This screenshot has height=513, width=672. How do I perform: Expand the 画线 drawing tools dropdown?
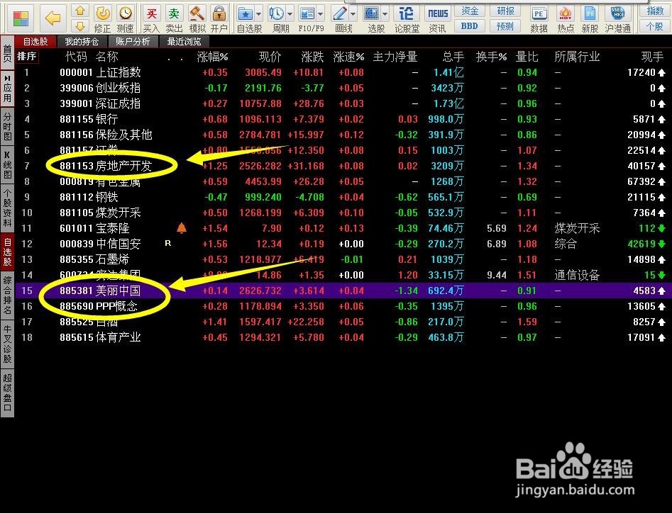tap(353, 12)
